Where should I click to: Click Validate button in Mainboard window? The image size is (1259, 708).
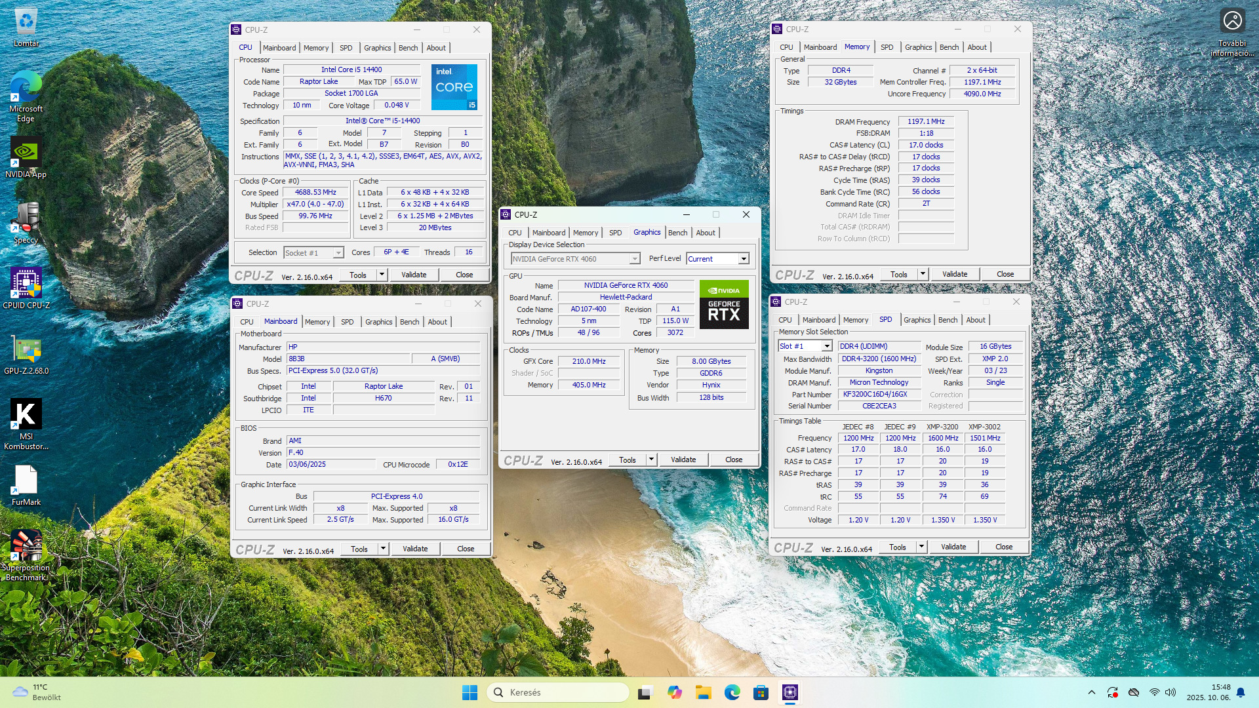[x=414, y=549]
